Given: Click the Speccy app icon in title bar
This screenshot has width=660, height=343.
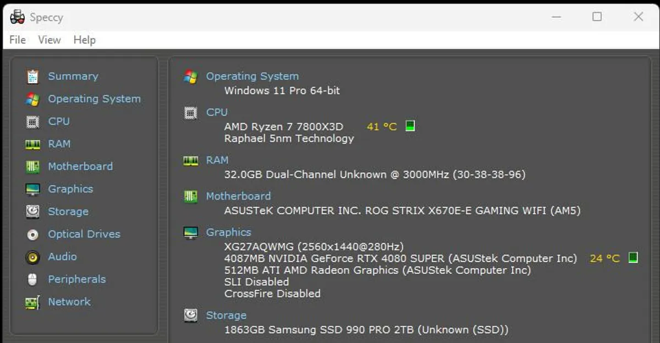Looking at the screenshot, I should tap(17, 17).
